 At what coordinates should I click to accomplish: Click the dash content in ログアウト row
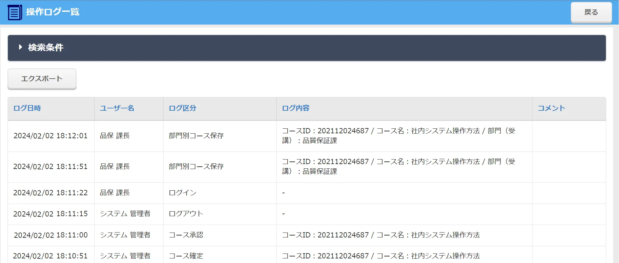(283, 214)
